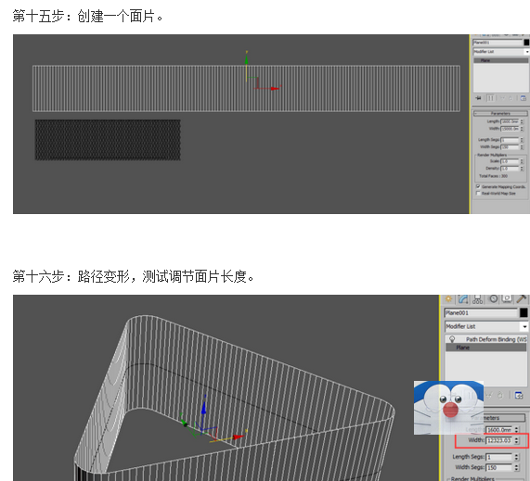530x481 pixels.
Task: Click the Length field in step 15 parameters
Action: point(510,121)
